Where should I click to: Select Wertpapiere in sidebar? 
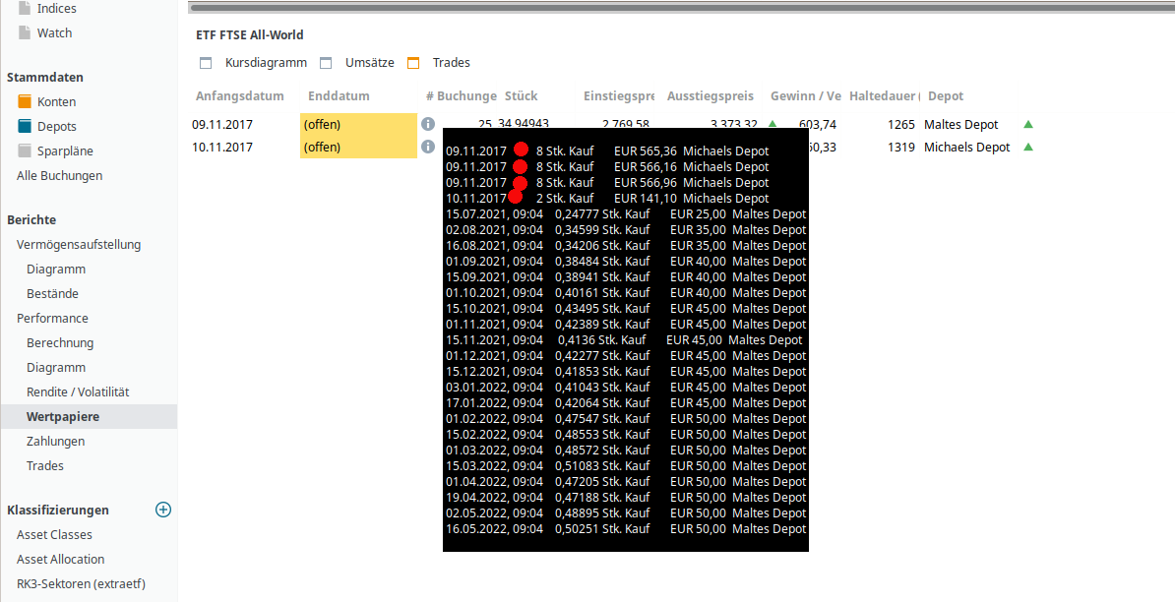click(63, 416)
